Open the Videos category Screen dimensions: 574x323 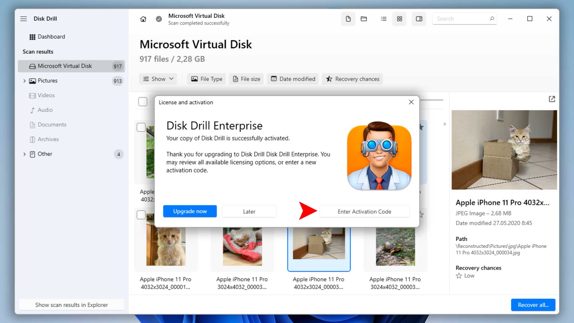[x=42, y=95]
